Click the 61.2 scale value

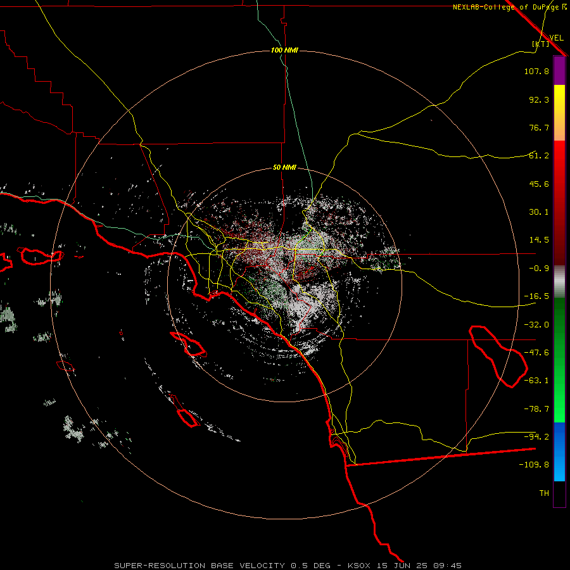(x=539, y=156)
